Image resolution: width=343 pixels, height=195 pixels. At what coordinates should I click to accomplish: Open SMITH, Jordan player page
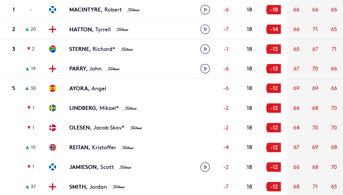click(88, 187)
